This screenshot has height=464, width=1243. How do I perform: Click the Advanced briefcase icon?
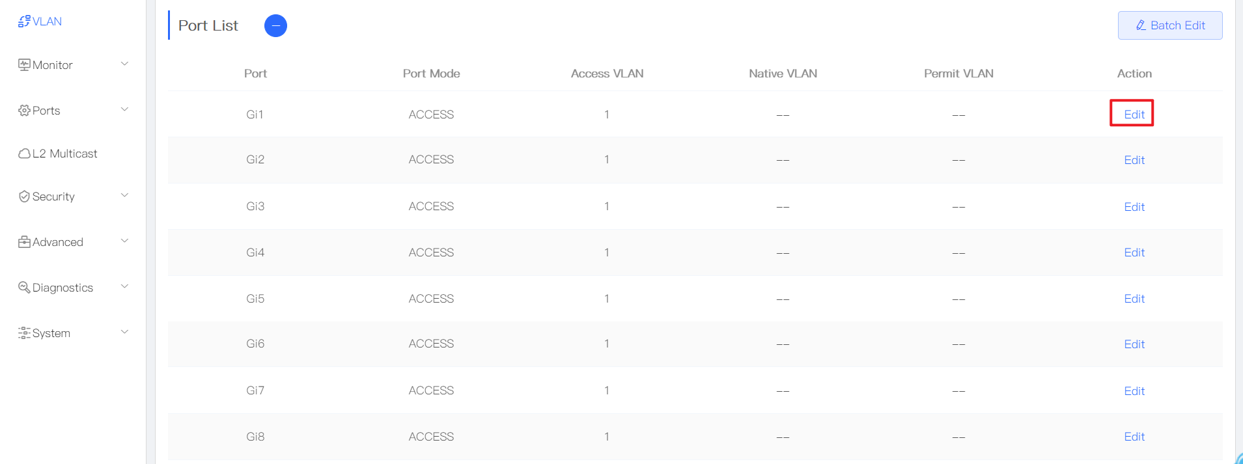[24, 242]
